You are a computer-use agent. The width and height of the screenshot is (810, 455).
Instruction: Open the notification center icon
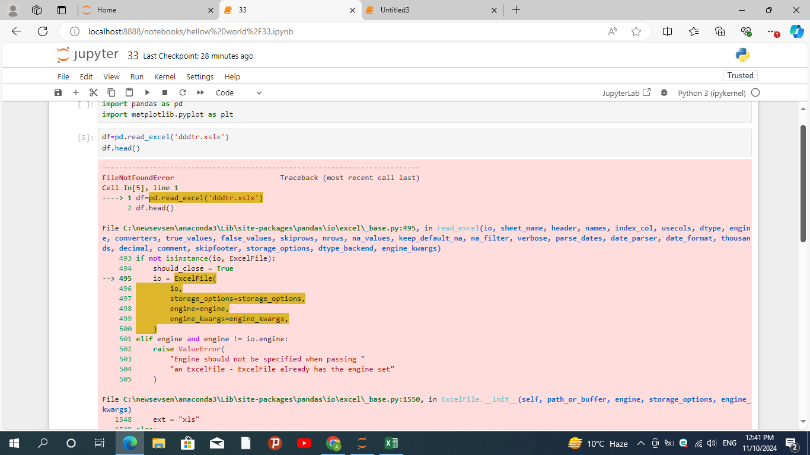(792, 443)
